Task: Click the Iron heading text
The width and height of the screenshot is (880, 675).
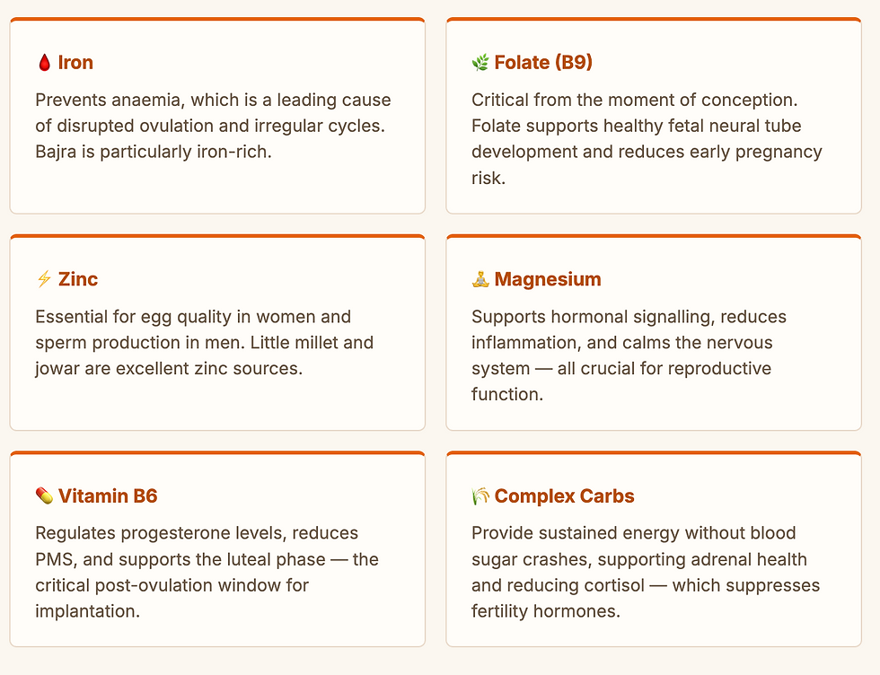Action: click(x=75, y=63)
